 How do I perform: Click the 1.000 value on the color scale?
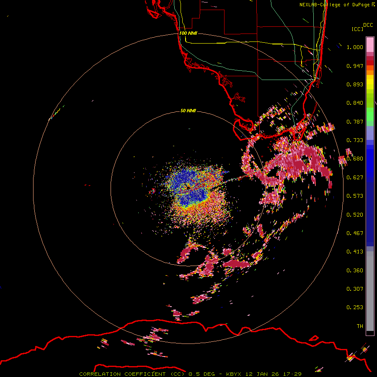tap(355, 47)
